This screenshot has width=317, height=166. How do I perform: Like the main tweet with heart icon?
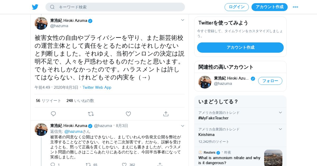pyautogui.click(x=128, y=114)
